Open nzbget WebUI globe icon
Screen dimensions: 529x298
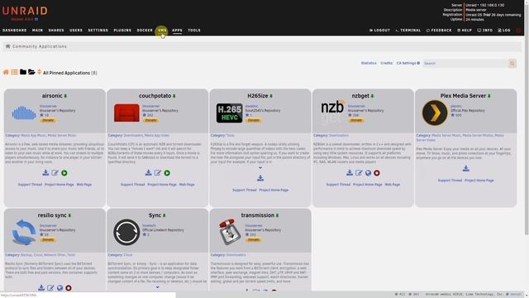tap(368, 173)
